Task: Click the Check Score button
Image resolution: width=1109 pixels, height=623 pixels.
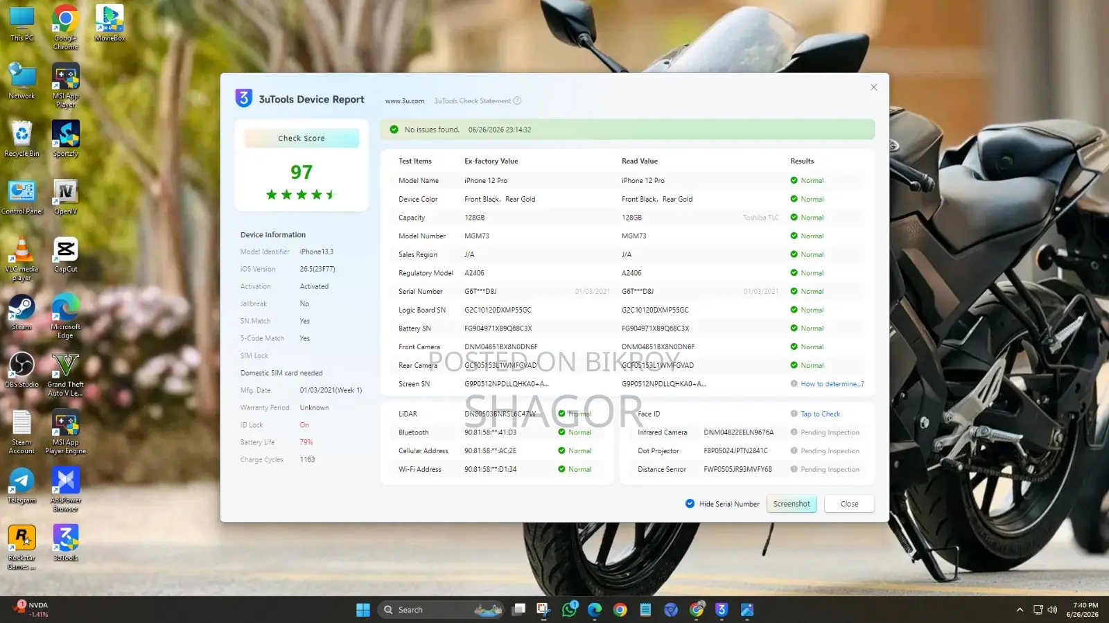Action: click(302, 139)
